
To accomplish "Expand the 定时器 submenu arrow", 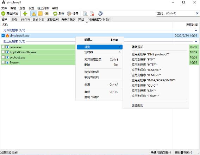I will (x=120, y=52).
